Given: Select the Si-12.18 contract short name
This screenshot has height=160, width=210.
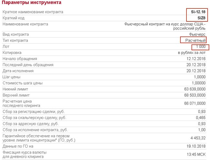Looking at the screenshot, I should coord(198,12).
